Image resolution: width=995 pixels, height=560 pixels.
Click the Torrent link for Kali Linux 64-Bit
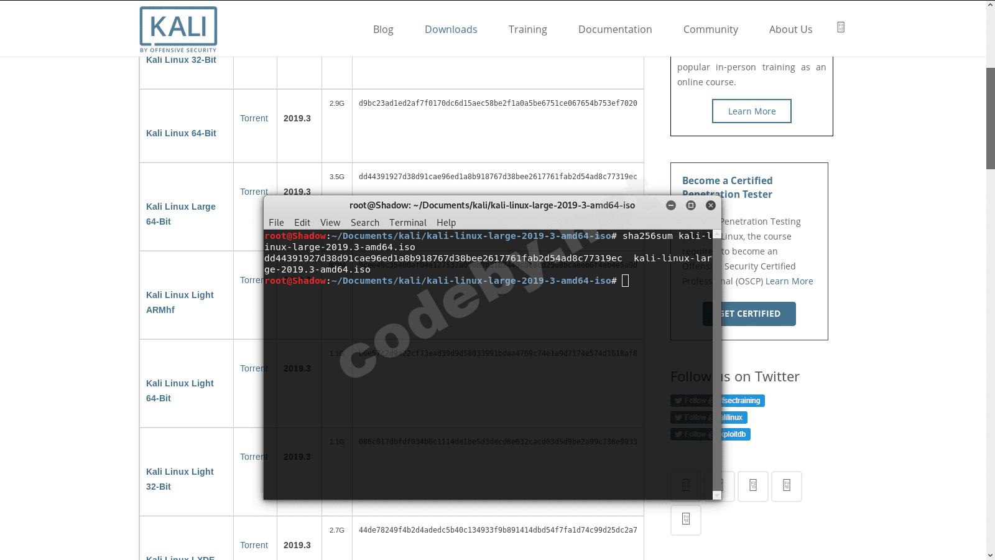point(254,118)
